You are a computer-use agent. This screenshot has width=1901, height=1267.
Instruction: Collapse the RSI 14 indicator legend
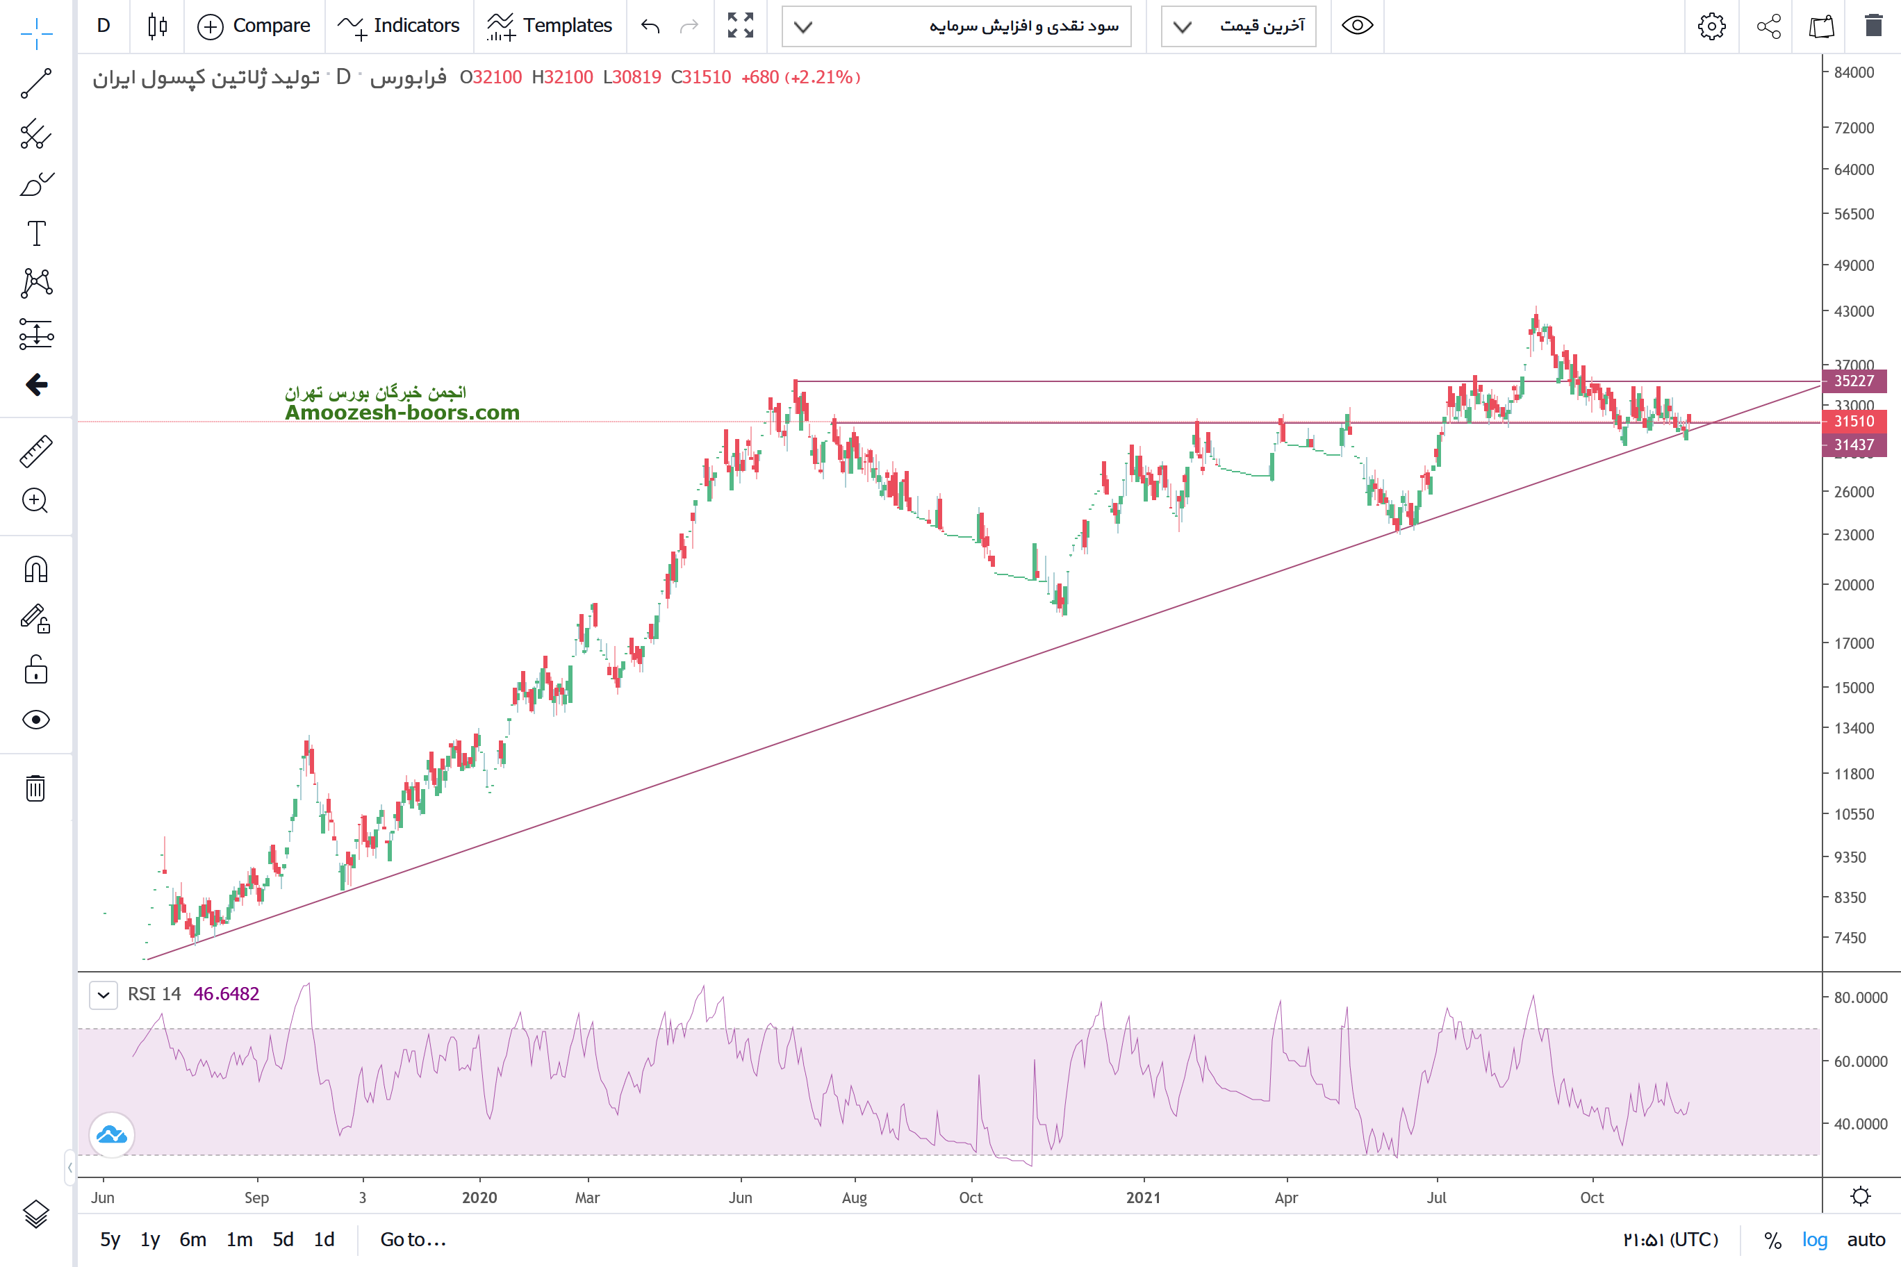pyautogui.click(x=104, y=995)
